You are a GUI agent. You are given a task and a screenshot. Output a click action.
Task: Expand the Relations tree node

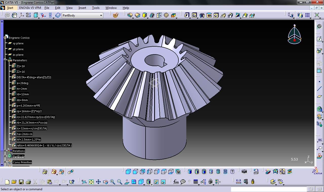(x=5, y=150)
